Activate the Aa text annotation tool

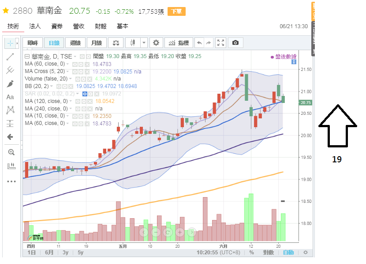(10, 97)
